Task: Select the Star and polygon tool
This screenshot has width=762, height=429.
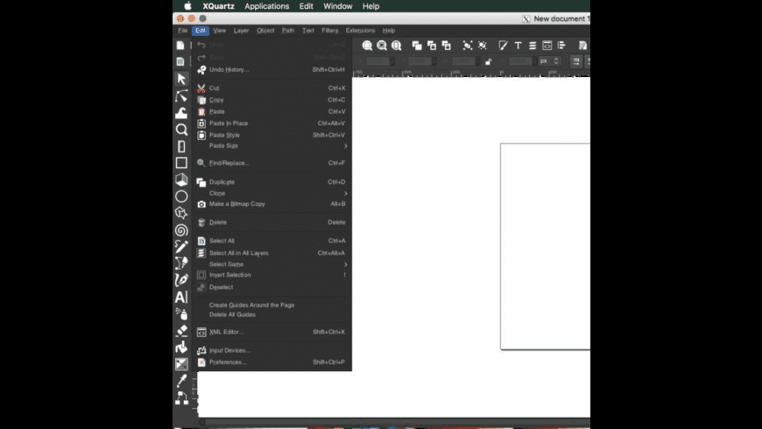Action: pos(181,213)
